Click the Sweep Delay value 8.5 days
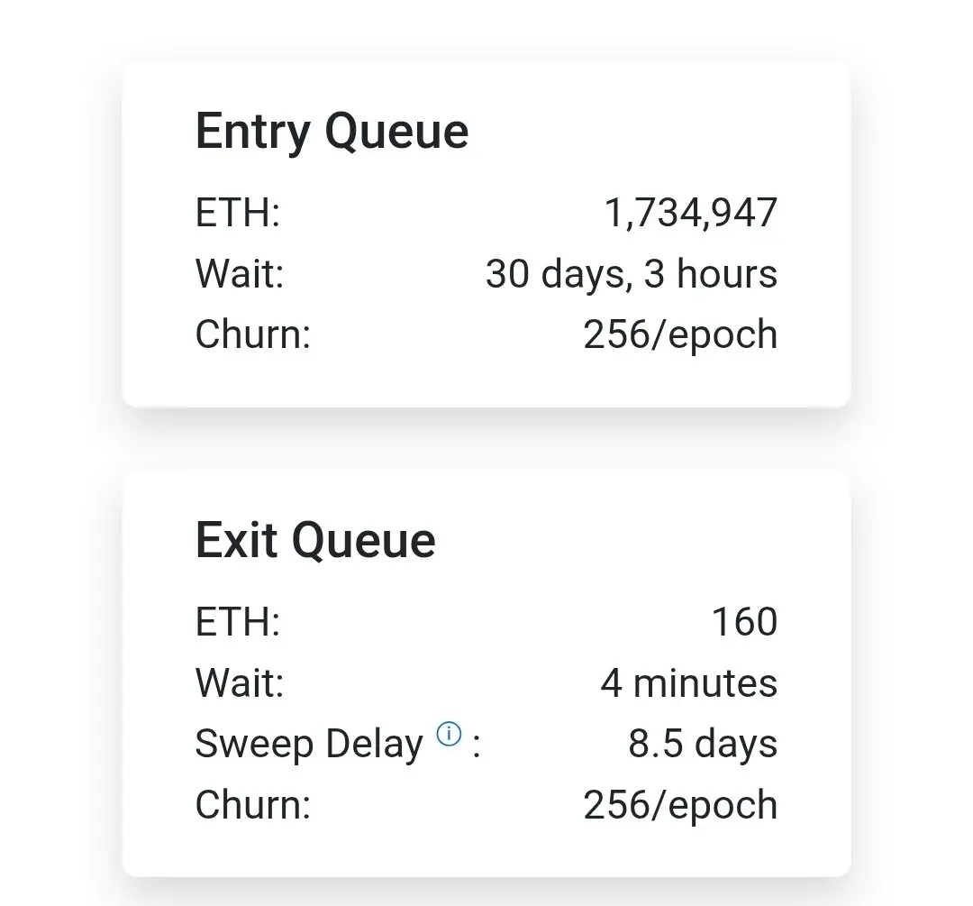Viewport: 973px width, 906px height. 703,744
